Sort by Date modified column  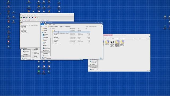(72, 29)
